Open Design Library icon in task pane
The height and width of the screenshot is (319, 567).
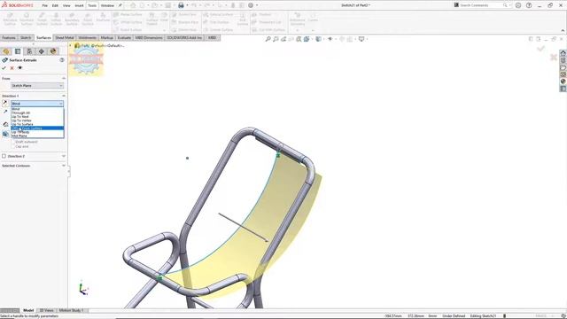(563, 60)
